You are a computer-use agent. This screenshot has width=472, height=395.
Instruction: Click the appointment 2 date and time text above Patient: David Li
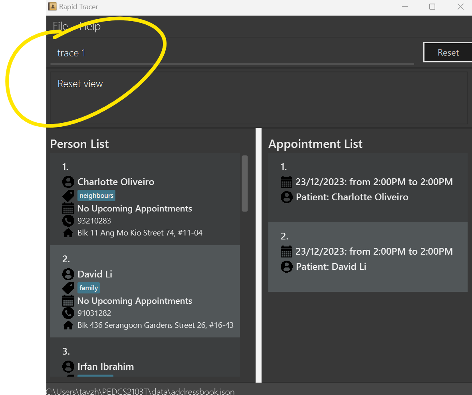pyautogui.click(x=374, y=251)
